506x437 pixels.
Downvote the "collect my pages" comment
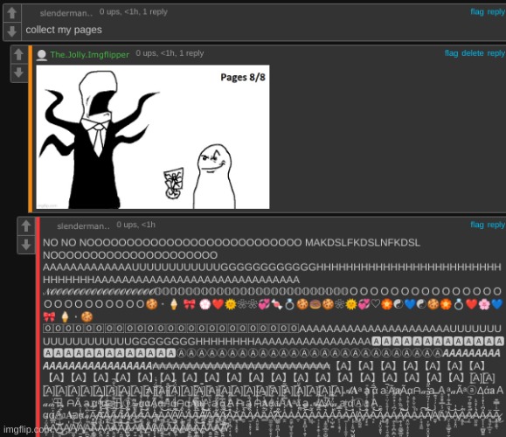pyautogui.click(x=12, y=31)
